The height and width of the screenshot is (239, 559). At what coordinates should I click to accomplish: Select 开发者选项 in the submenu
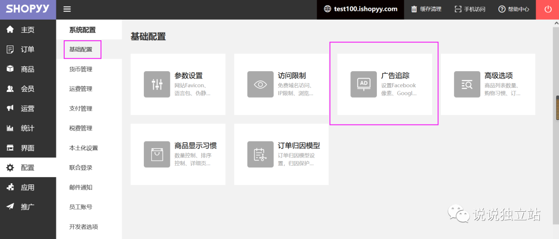tap(83, 227)
